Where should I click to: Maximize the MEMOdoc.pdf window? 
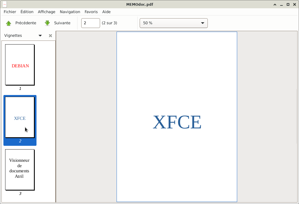coord(288,5)
